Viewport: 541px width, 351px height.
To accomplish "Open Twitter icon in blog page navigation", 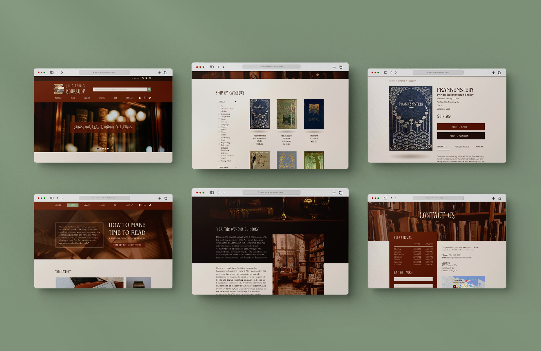I will [x=150, y=205].
